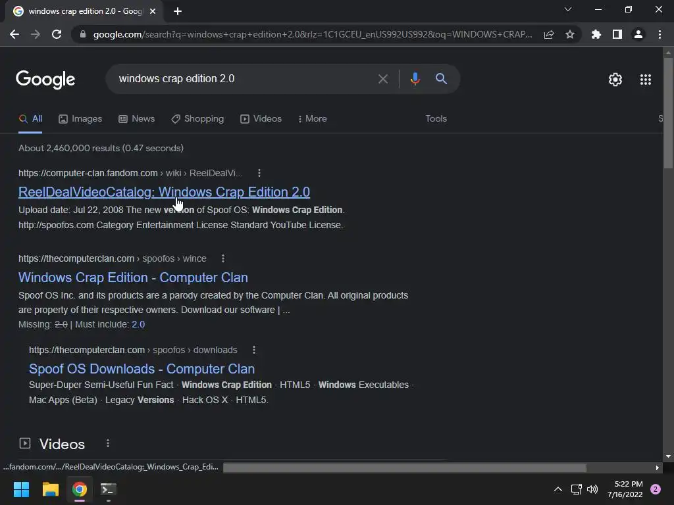Open options for the spoofos downloads result
This screenshot has width=674, height=505.
pos(254,350)
